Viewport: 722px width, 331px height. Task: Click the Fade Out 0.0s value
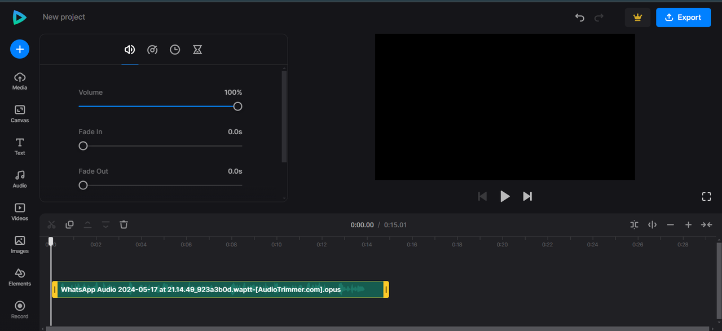tap(235, 171)
